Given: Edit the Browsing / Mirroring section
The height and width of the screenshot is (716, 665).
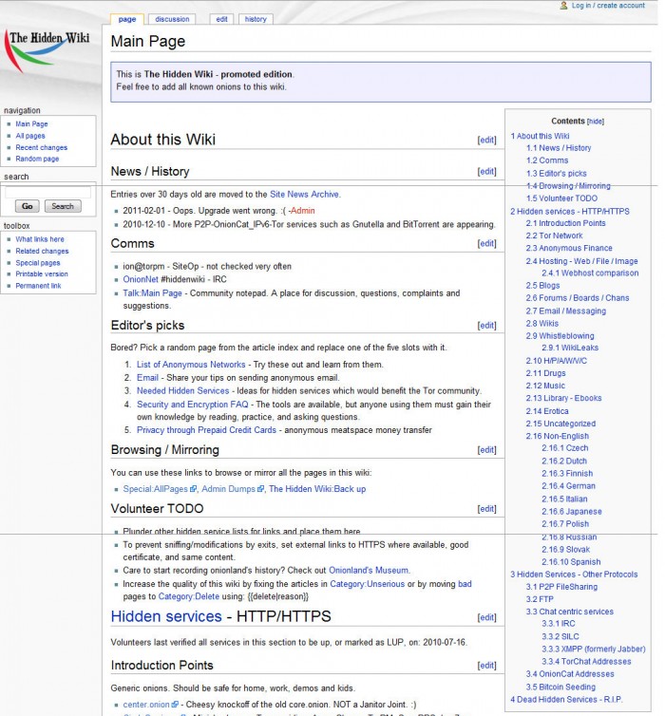Looking at the screenshot, I should pos(486,450).
